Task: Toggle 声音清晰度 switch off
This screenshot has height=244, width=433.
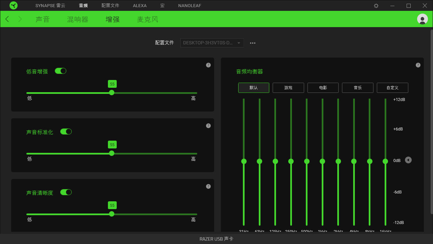Action: click(x=66, y=192)
